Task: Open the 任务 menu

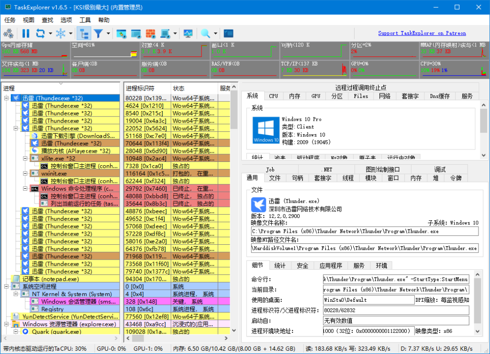Action: pyautogui.click(x=10, y=20)
